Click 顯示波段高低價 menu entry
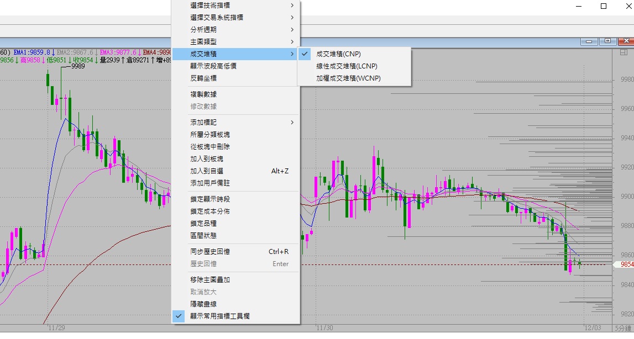This screenshot has height=339, width=634. [213, 66]
